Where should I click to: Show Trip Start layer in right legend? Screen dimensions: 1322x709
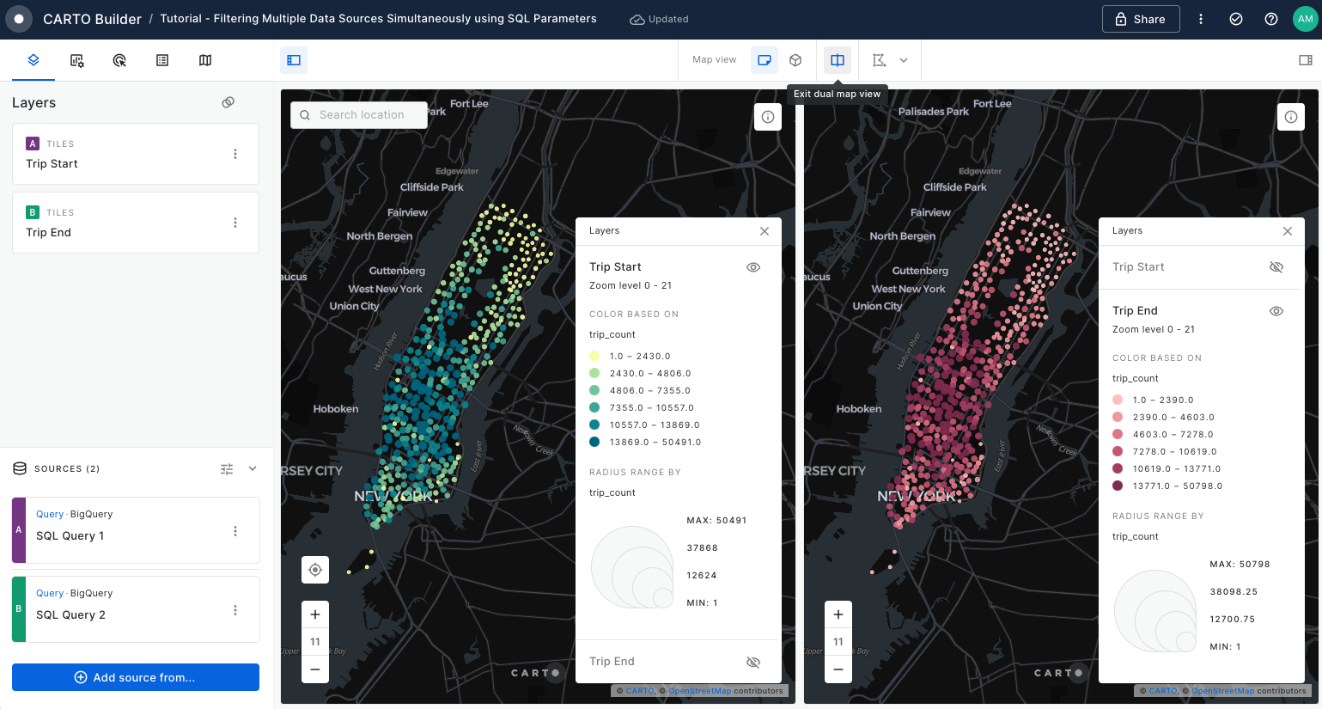[1276, 267]
